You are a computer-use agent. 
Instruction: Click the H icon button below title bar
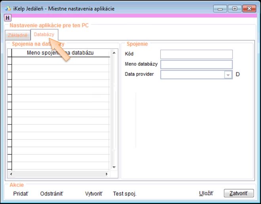pos(8,18)
